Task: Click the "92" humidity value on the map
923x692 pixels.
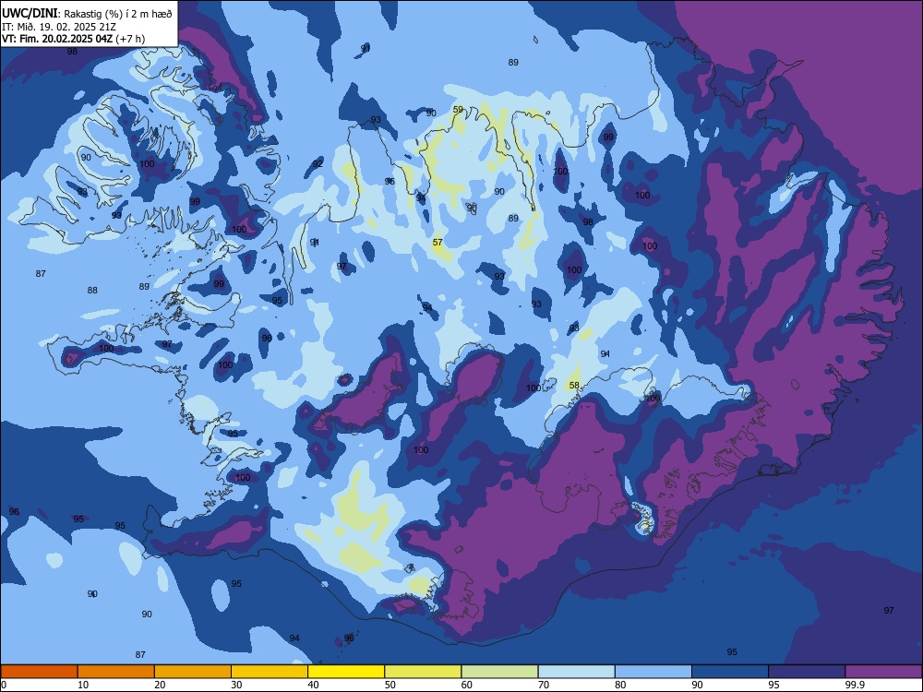Action: 318,163
